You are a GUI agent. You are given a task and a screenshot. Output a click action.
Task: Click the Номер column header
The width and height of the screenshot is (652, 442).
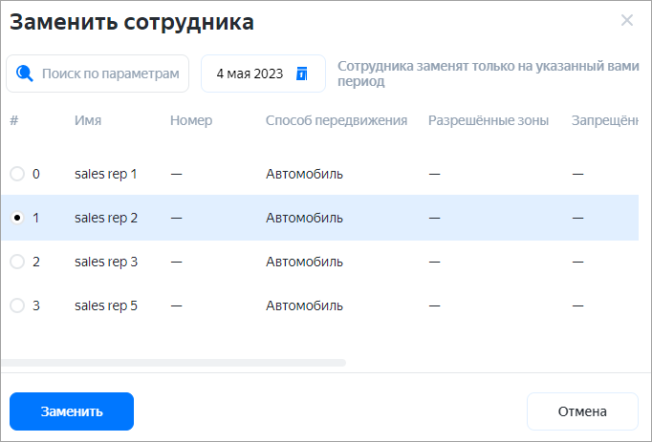pos(191,120)
